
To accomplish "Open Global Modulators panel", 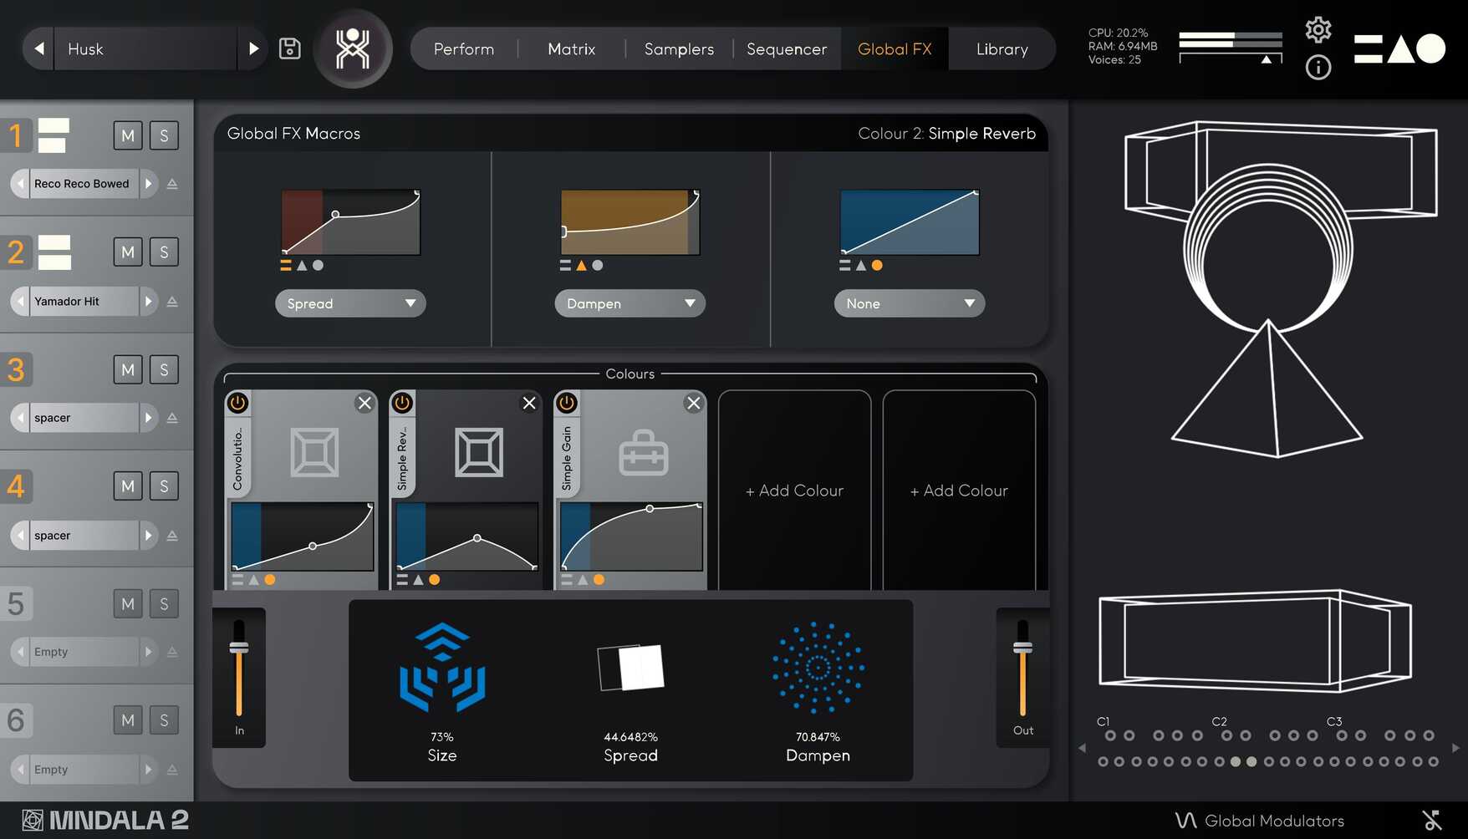I will point(1261,821).
